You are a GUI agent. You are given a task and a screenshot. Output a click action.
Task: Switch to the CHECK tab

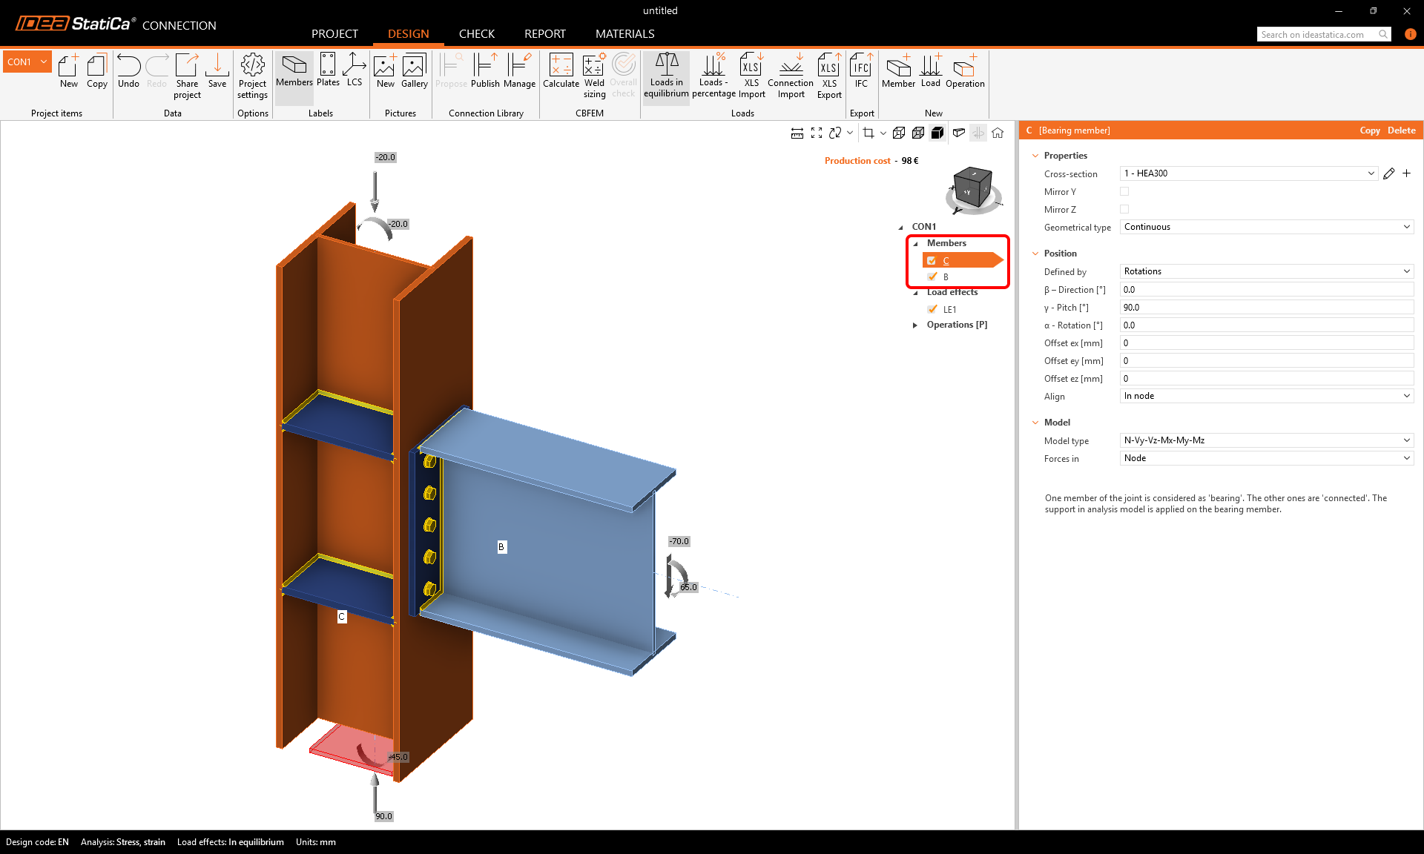(476, 33)
